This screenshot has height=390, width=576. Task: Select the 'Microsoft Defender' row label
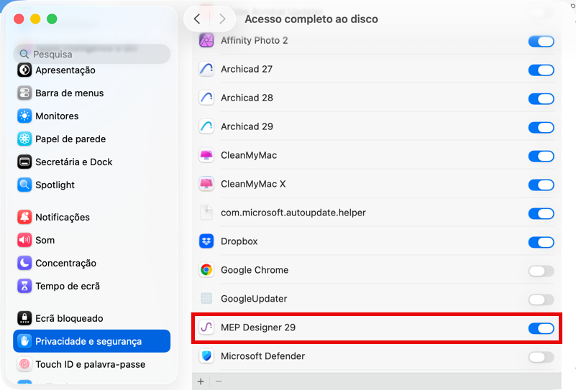262,356
